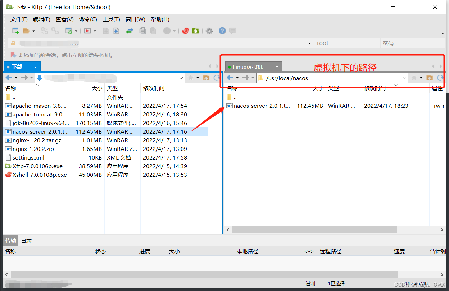This screenshot has height=291, width=449.
Task: Open the 帮助(H) menu
Action: click(x=160, y=19)
